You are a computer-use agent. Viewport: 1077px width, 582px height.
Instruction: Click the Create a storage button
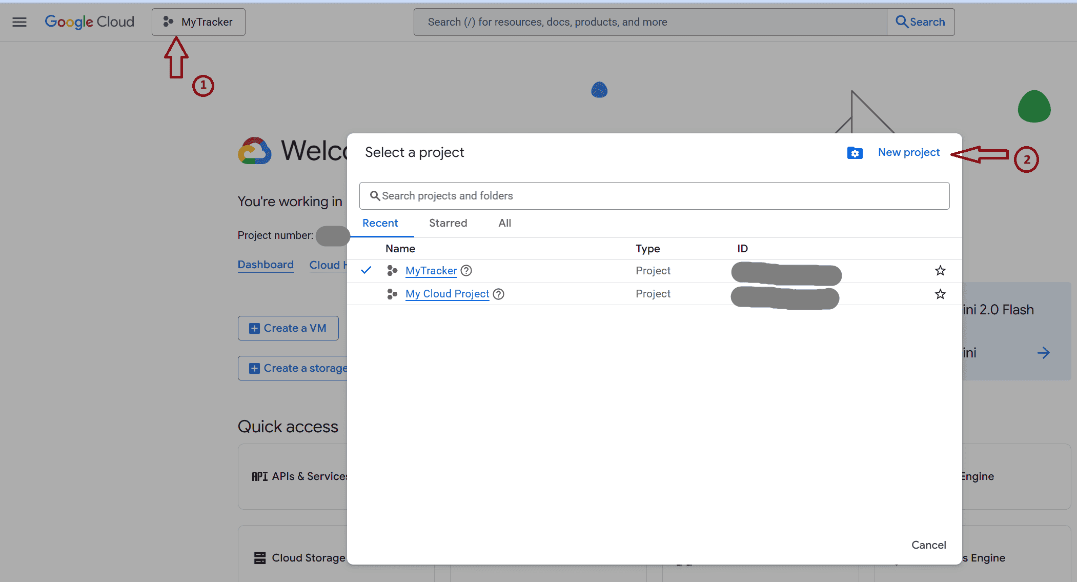pos(293,368)
